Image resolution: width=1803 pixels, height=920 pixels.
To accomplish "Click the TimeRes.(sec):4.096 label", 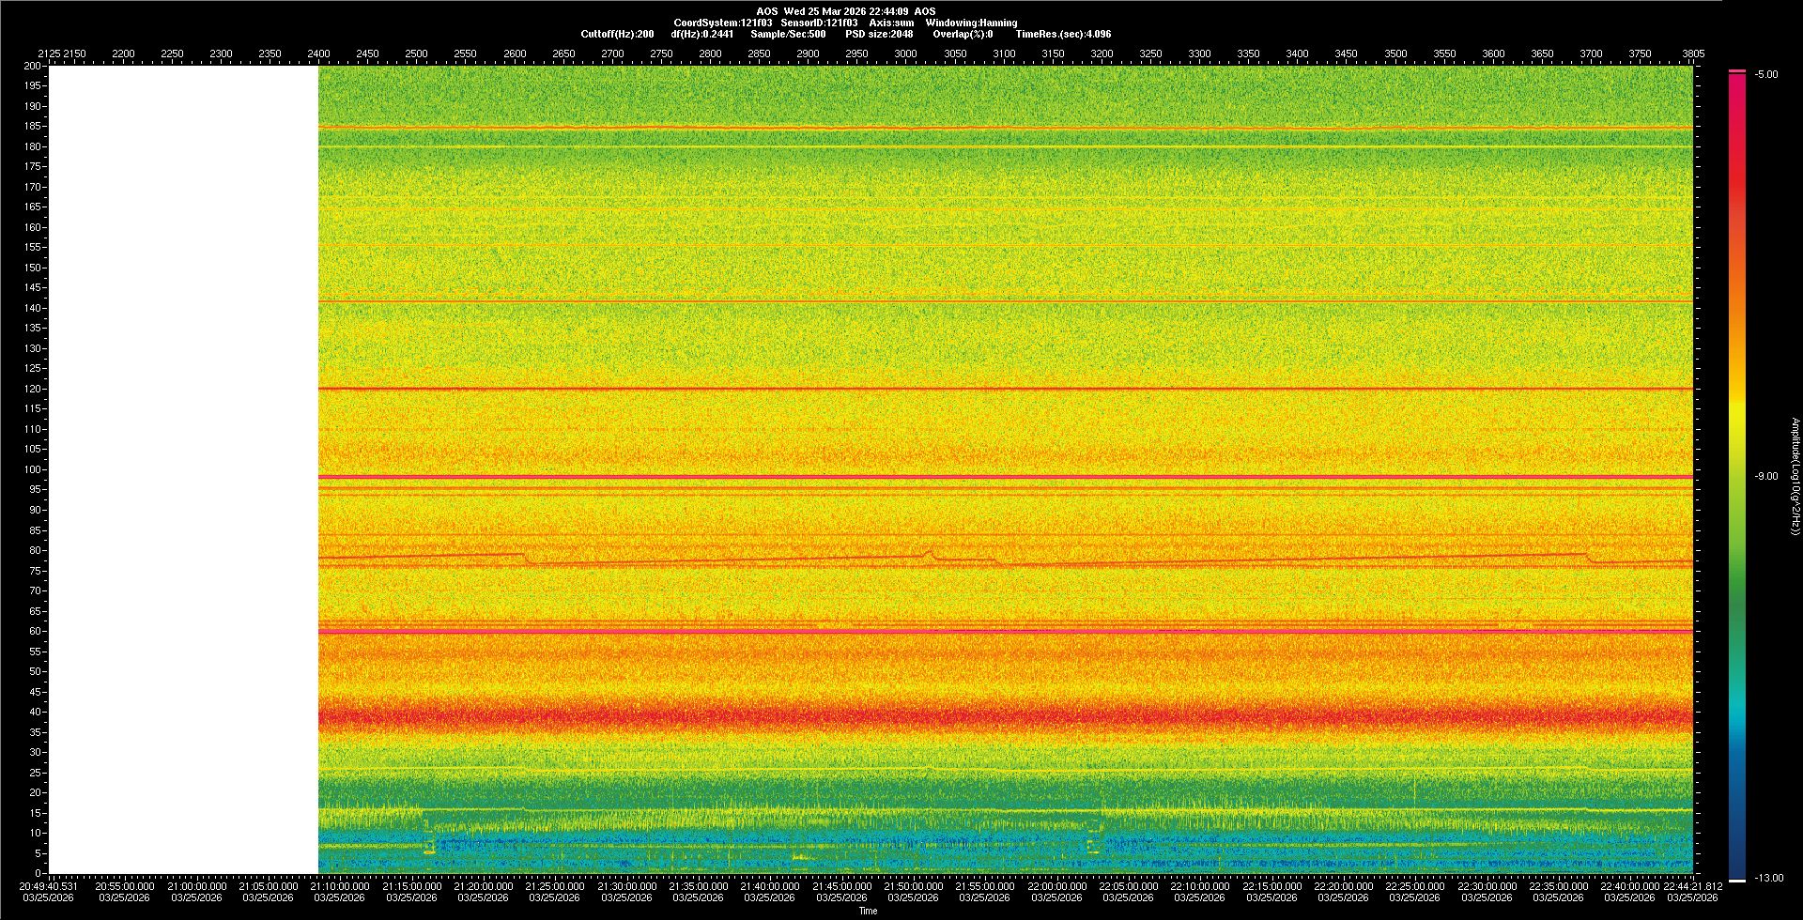I will [1063, 34].
